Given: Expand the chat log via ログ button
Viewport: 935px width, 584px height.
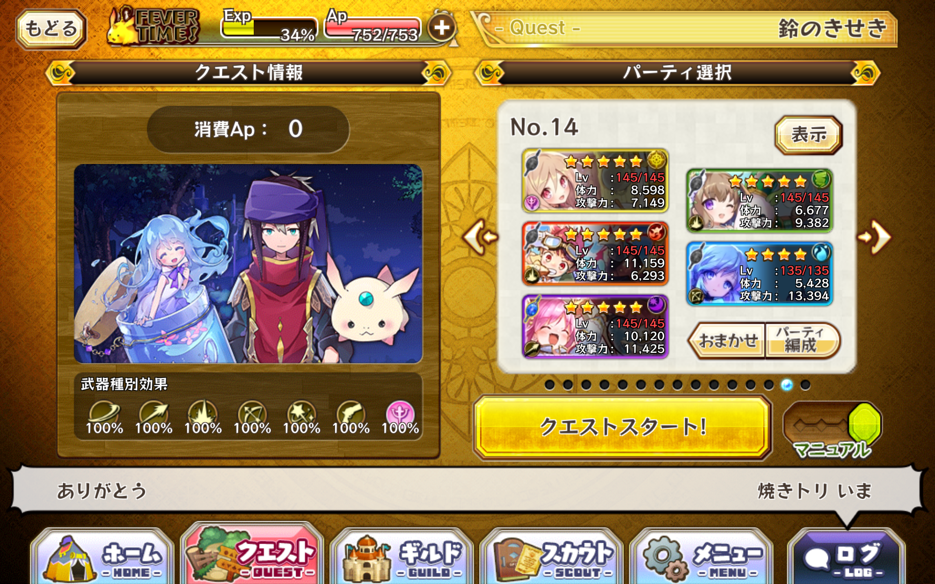Looking at the screenshot, I should click(846, 557).
